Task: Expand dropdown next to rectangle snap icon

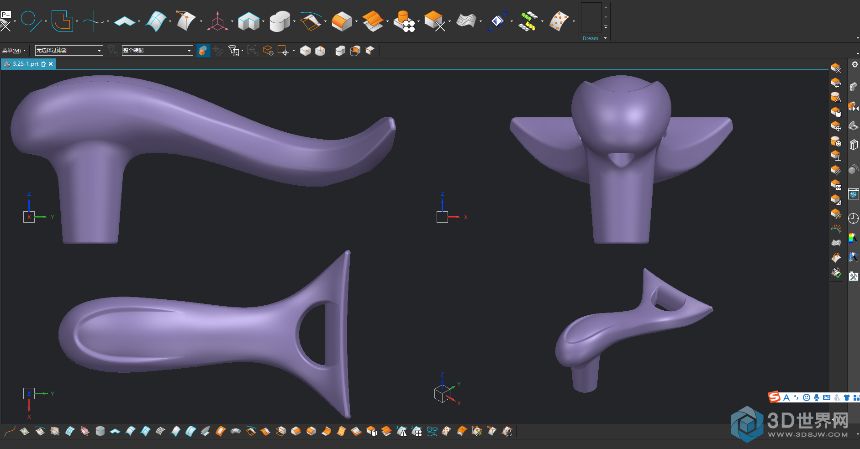Action: (x=294, y=51)
